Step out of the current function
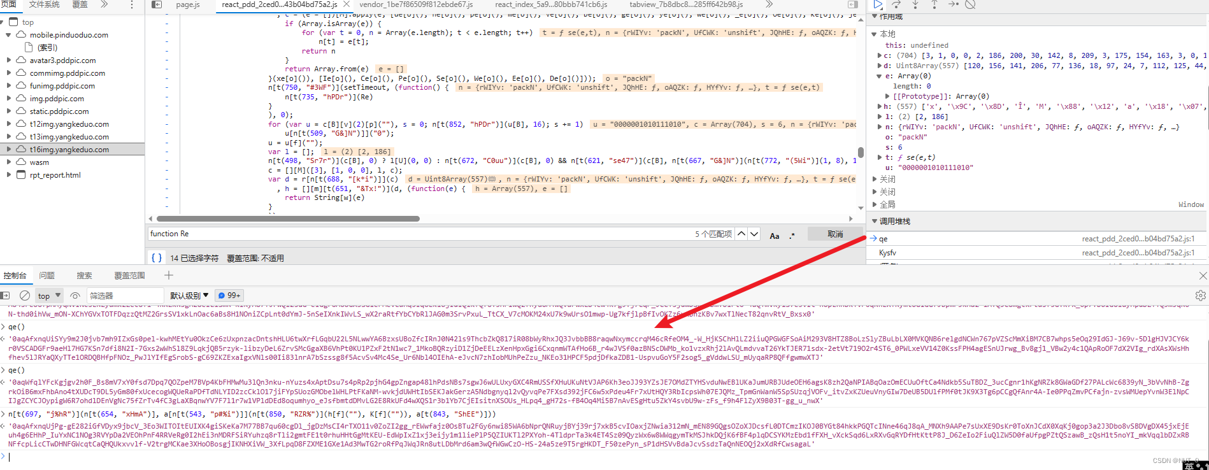The width and height of the screenshot is (1209, 470). point(934,4)
